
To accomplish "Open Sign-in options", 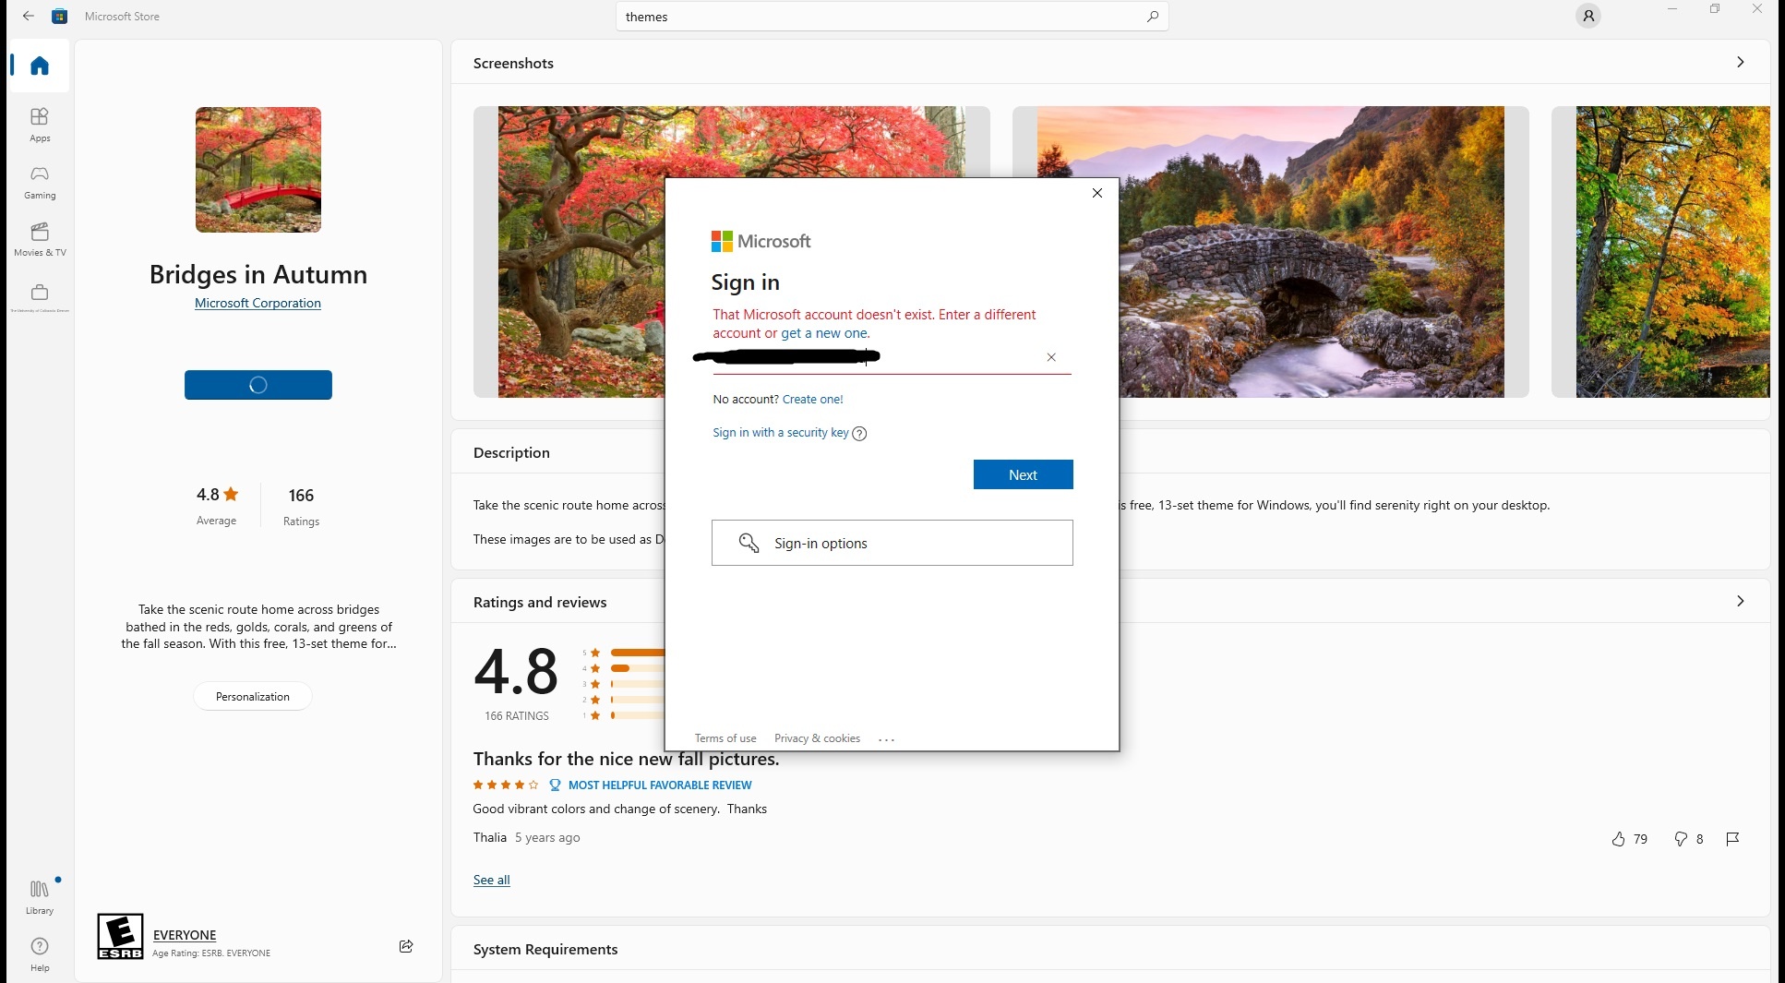I will pos(892,543).
